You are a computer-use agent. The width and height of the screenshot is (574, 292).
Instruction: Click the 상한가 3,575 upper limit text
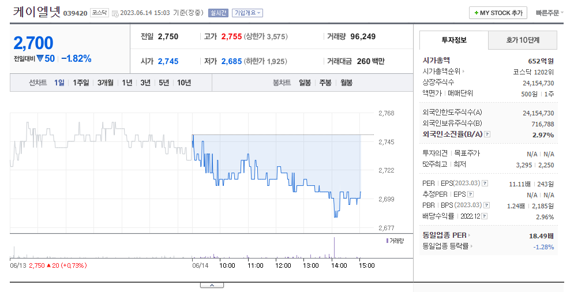pyautogui.click(x=266, y=36)
